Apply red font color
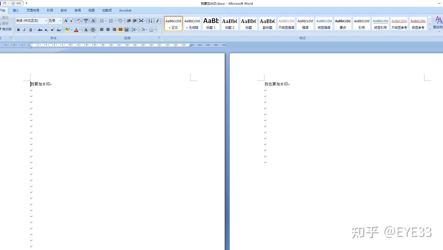 76,30
